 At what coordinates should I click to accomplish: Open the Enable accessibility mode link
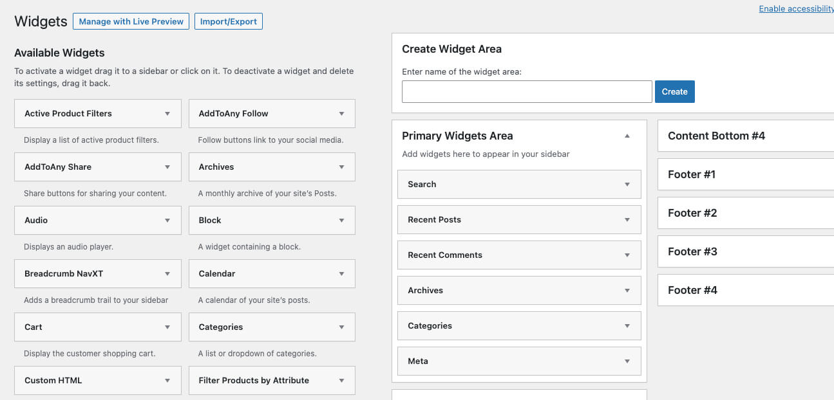(796, 8)
